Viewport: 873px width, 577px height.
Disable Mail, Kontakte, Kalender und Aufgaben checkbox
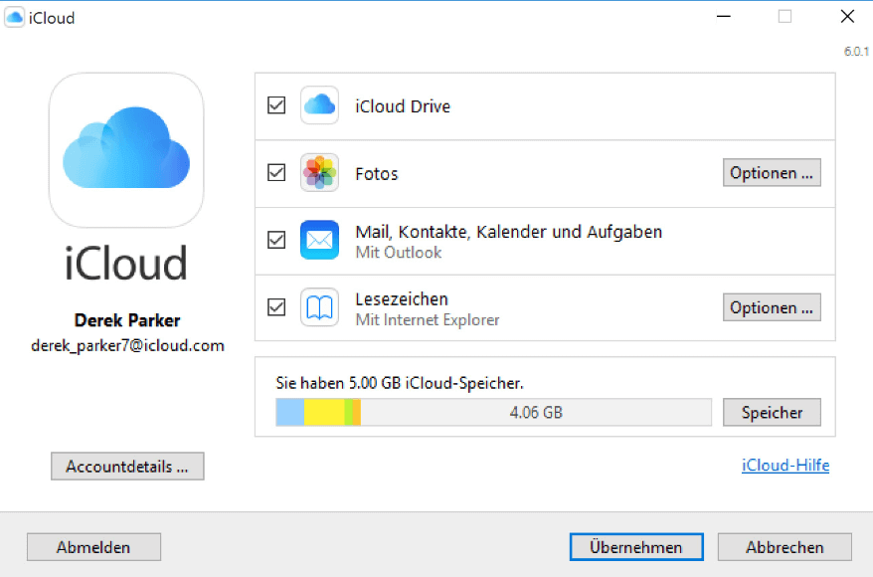[276, 240]
